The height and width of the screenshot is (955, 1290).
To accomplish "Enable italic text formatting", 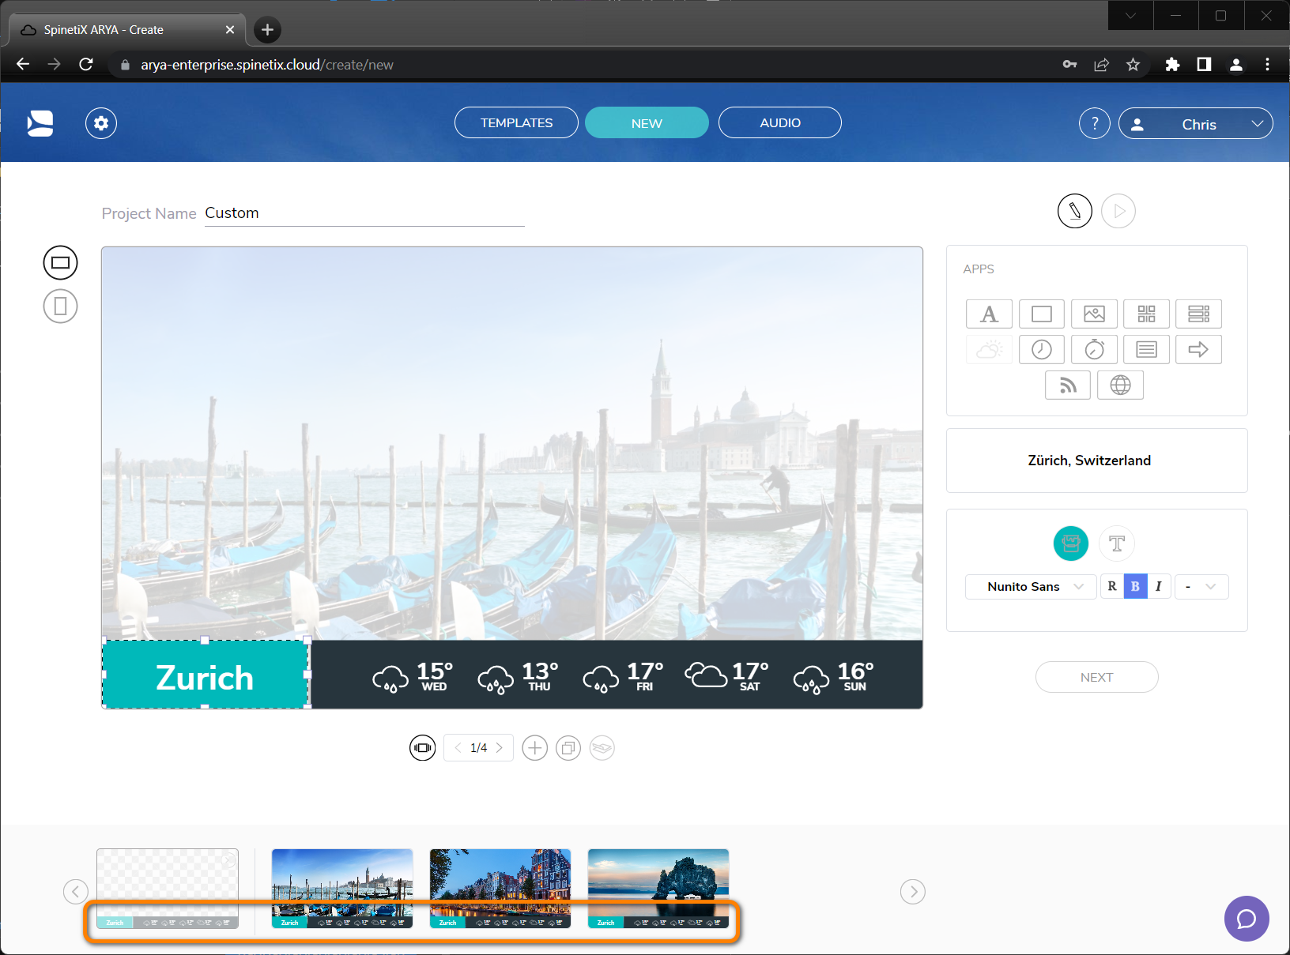I will tap(1158, 586).
